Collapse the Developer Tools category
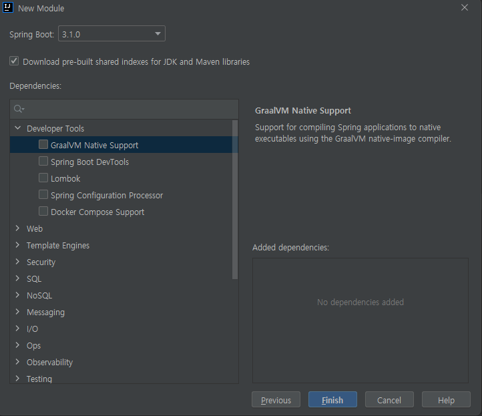The height and width of the screenshot is (416, 482). pyautogui.click(x=18, y=128)
